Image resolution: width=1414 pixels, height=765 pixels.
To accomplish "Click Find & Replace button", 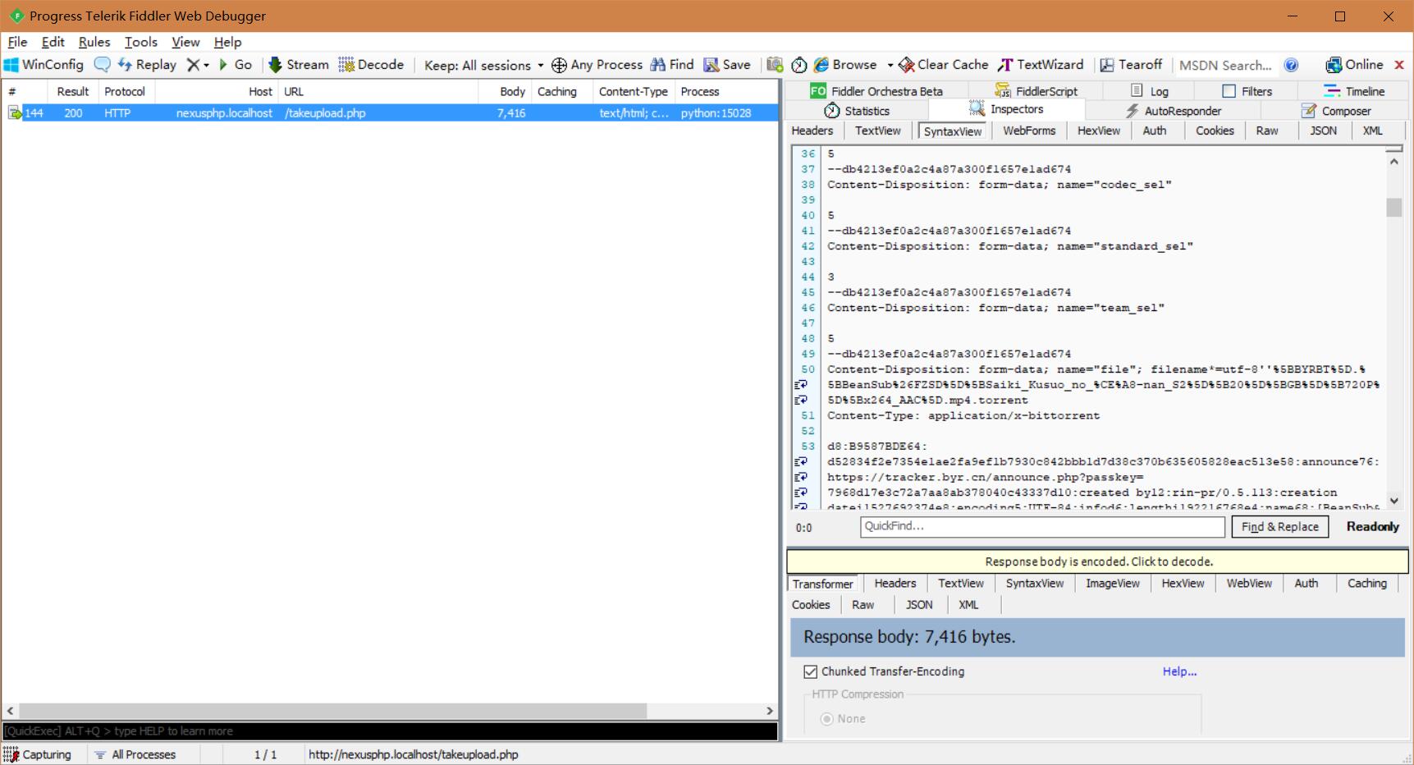I will pyautogui.click(x=1279, y=527).
